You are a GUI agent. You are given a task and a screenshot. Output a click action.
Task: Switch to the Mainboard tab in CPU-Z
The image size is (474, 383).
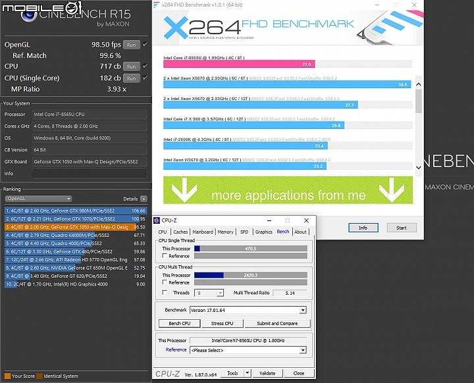pos(203,232)
